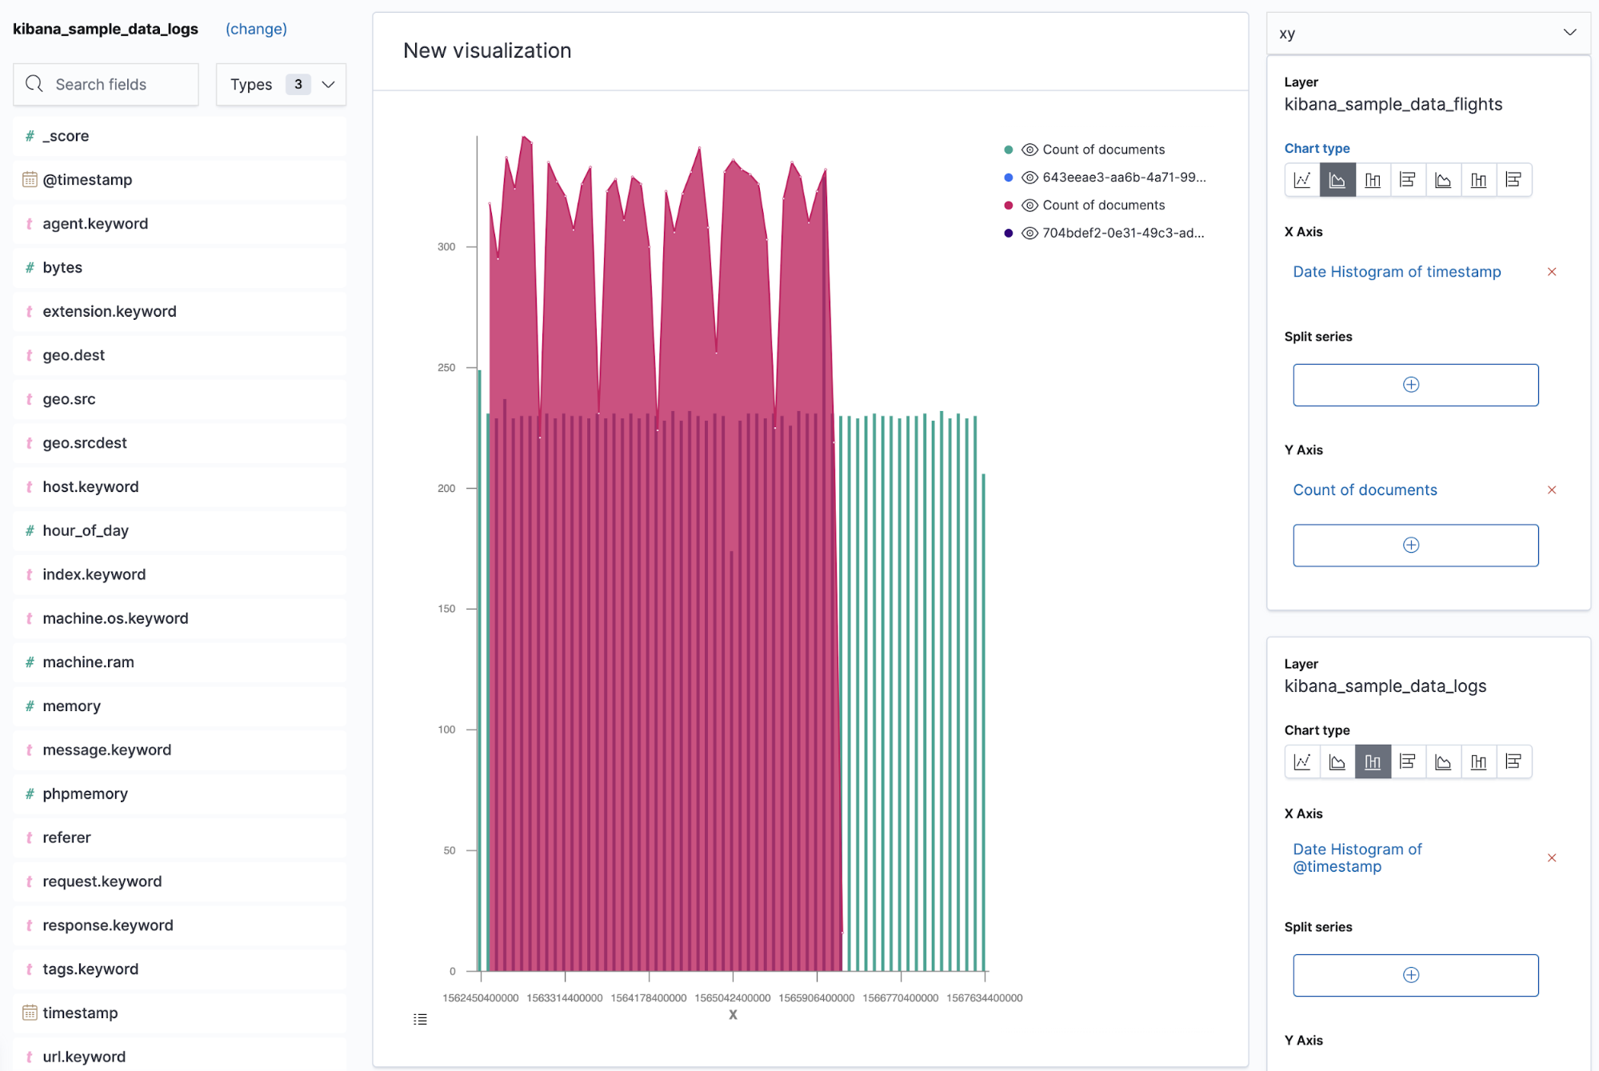Screen dimensions: 1599x1071
Task: Select stacked bar chart type in flights layer
Action: [1478, 180]
